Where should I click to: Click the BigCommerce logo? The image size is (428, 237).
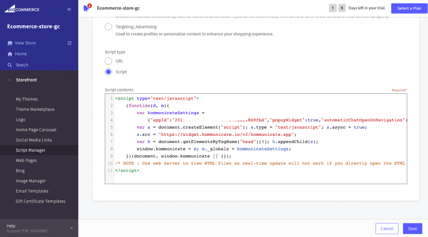point(22,9)
